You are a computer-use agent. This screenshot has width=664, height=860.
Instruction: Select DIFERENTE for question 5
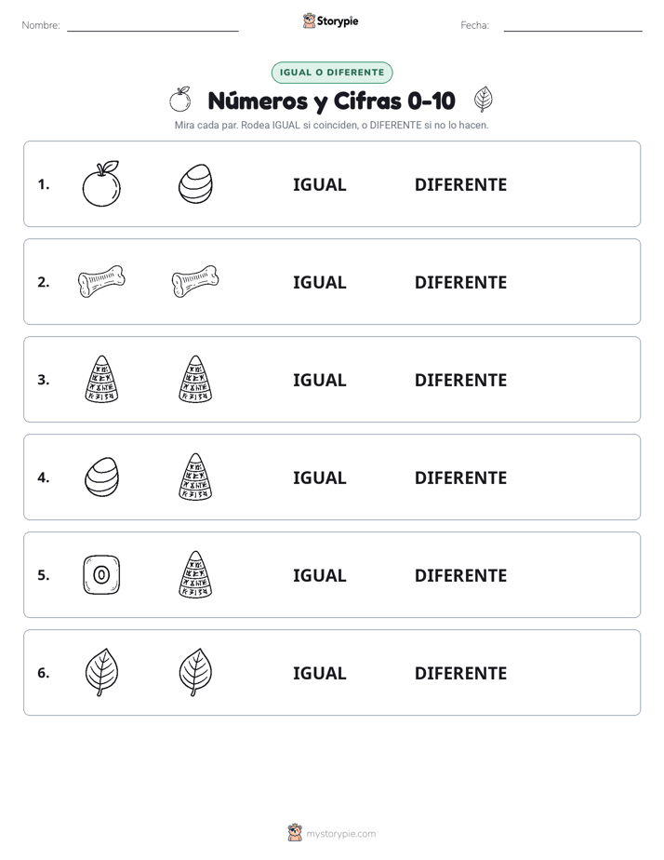coord(460,575)
